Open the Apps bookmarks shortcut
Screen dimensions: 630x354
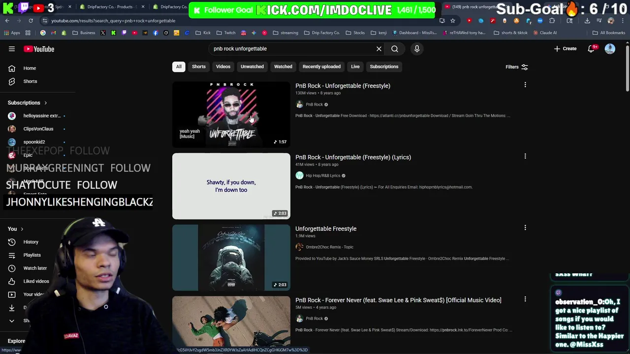click(12, 33)
